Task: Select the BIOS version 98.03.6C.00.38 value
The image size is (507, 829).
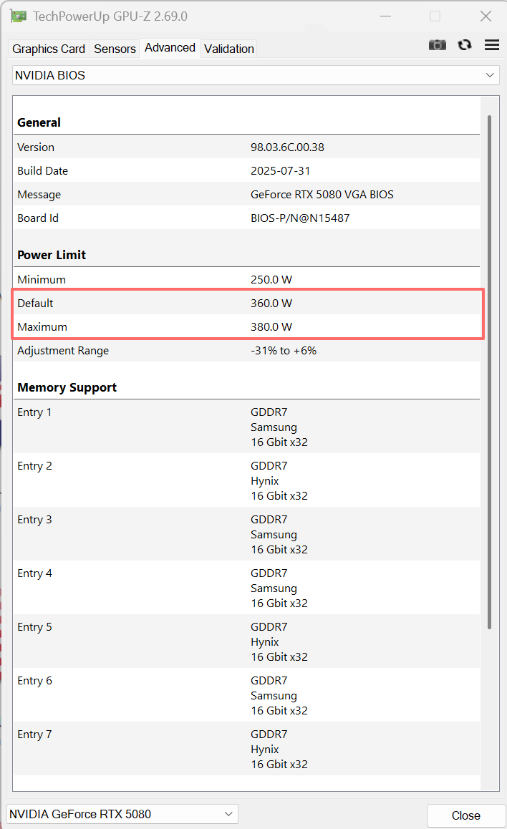Action: [288, 147]
